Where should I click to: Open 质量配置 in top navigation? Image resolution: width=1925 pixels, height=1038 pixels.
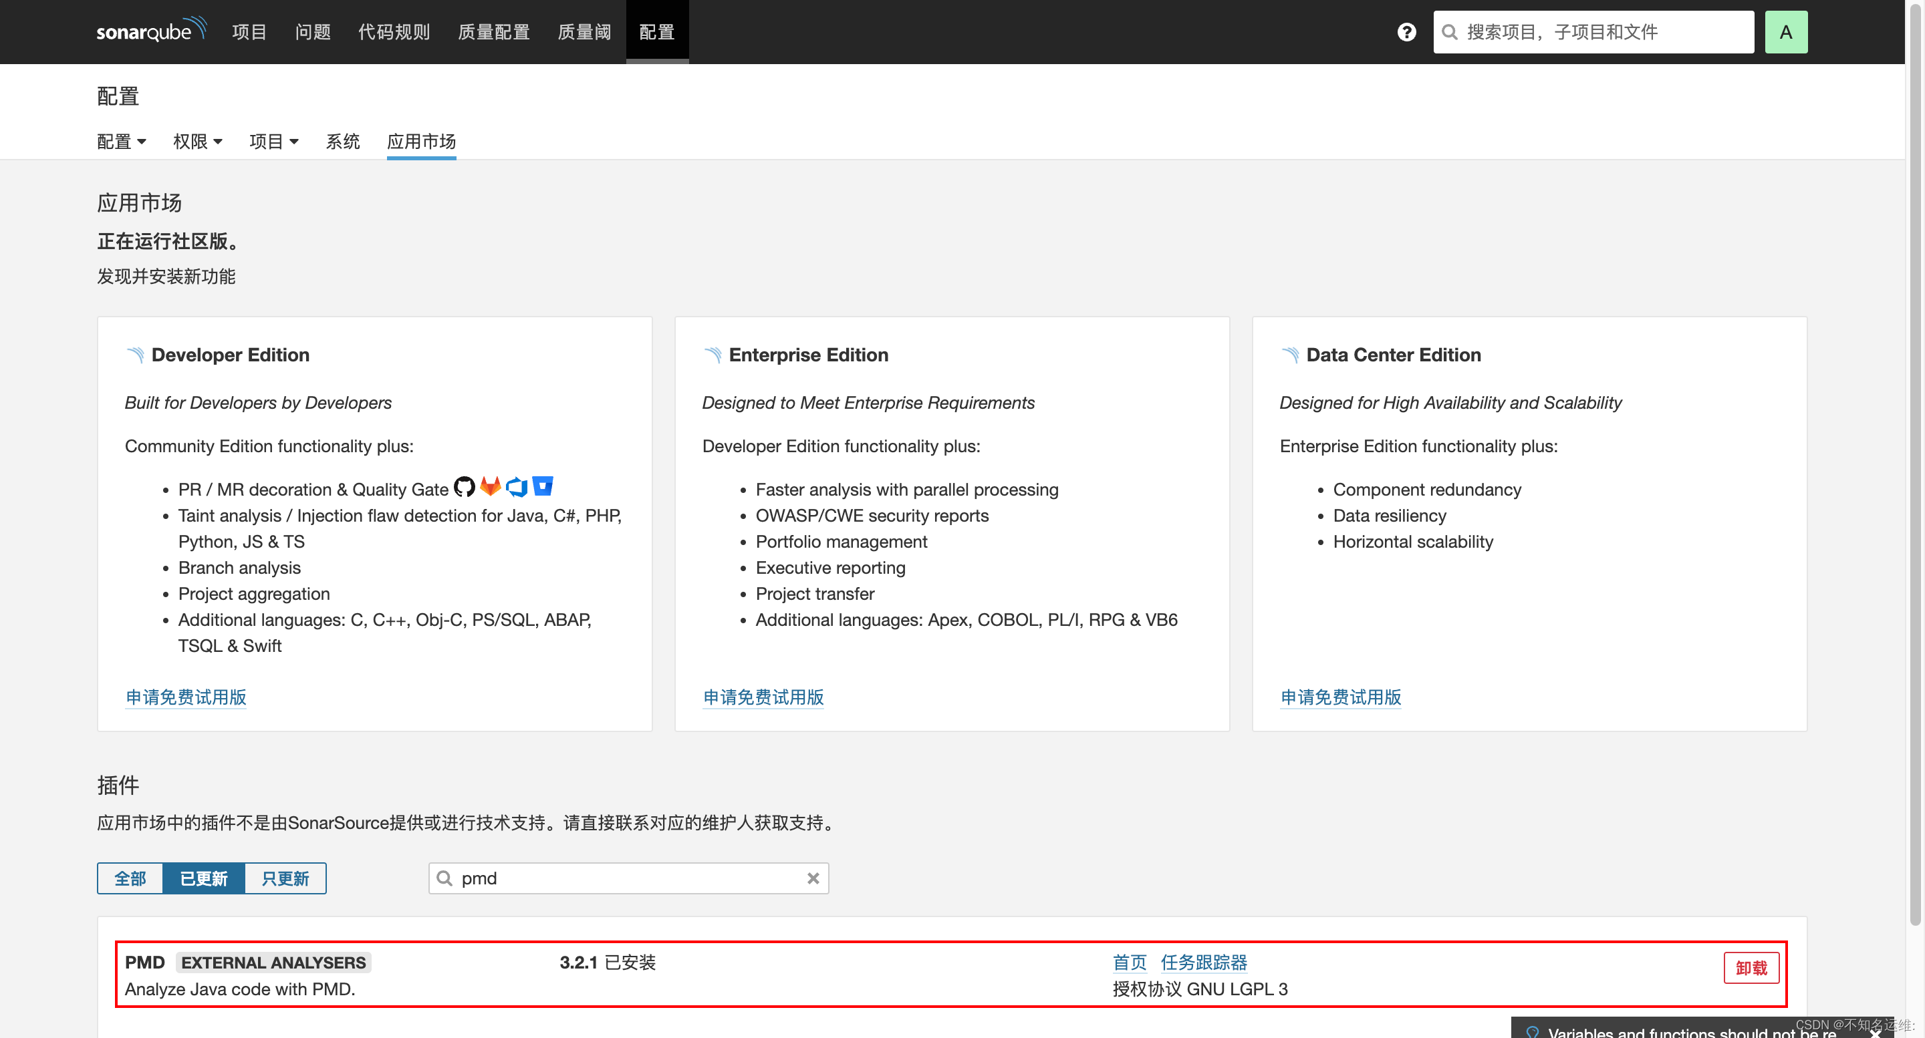tap(494, 32)
